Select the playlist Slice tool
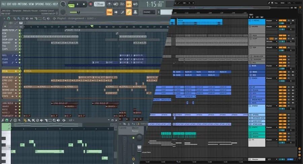Image resolution: width=303 pixels, height=164 pixels. 36,18
